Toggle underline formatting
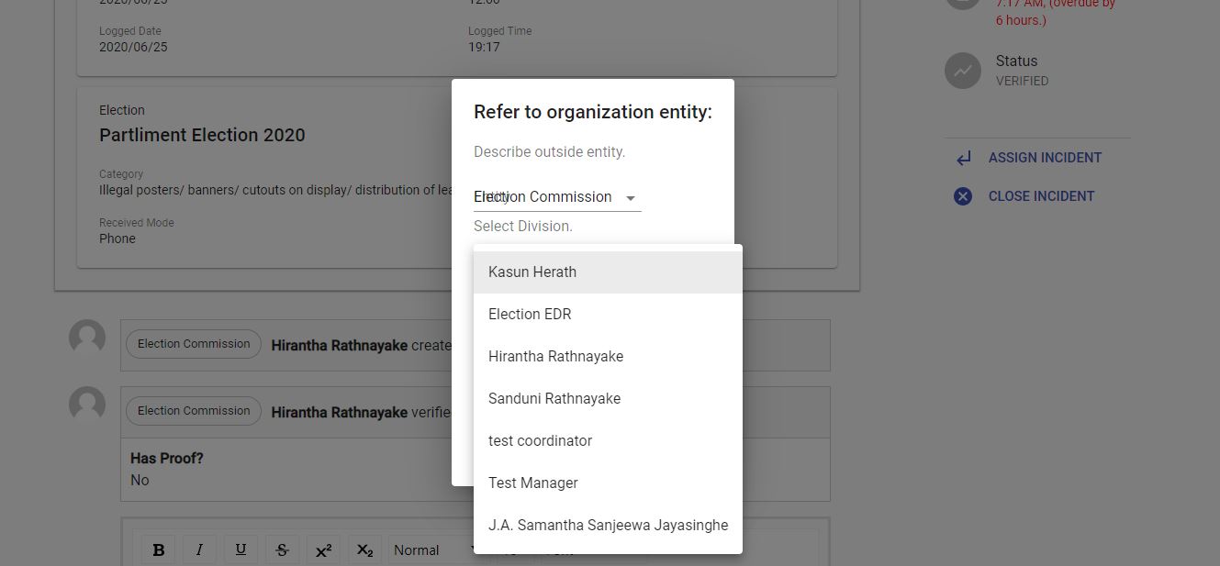The height and width of the screenshot is (566, 1220). pyautogui.click(x=241, y=549)
